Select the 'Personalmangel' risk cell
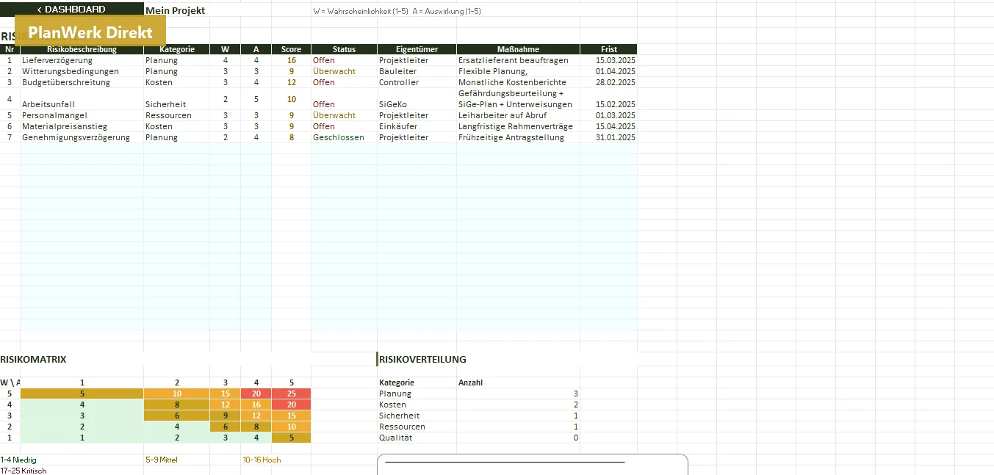Image resolution: width=994 pixels, height=475 pixels. [82, 115]
